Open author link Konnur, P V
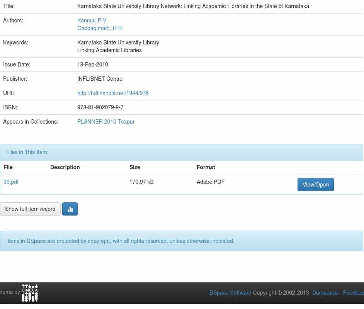This screenshot has width=364, height=309. [92, 20]
